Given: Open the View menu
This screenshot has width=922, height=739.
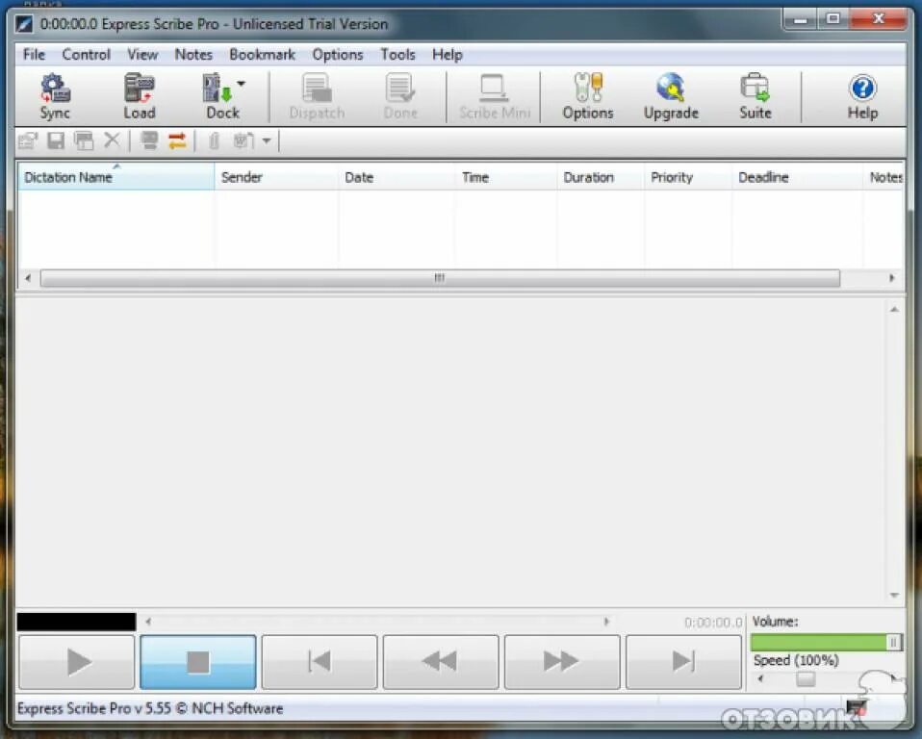Looking at the screenshot, I should coord(142,55).
